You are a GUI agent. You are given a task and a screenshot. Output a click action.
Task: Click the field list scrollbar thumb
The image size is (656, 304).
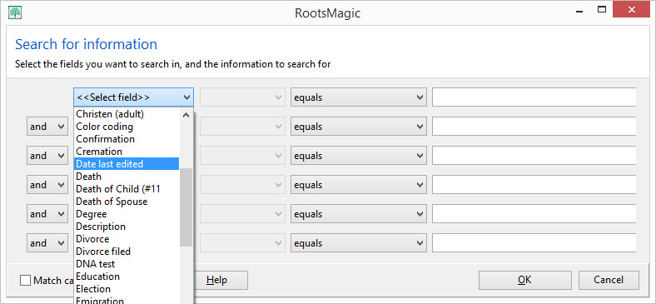(186, 207)
